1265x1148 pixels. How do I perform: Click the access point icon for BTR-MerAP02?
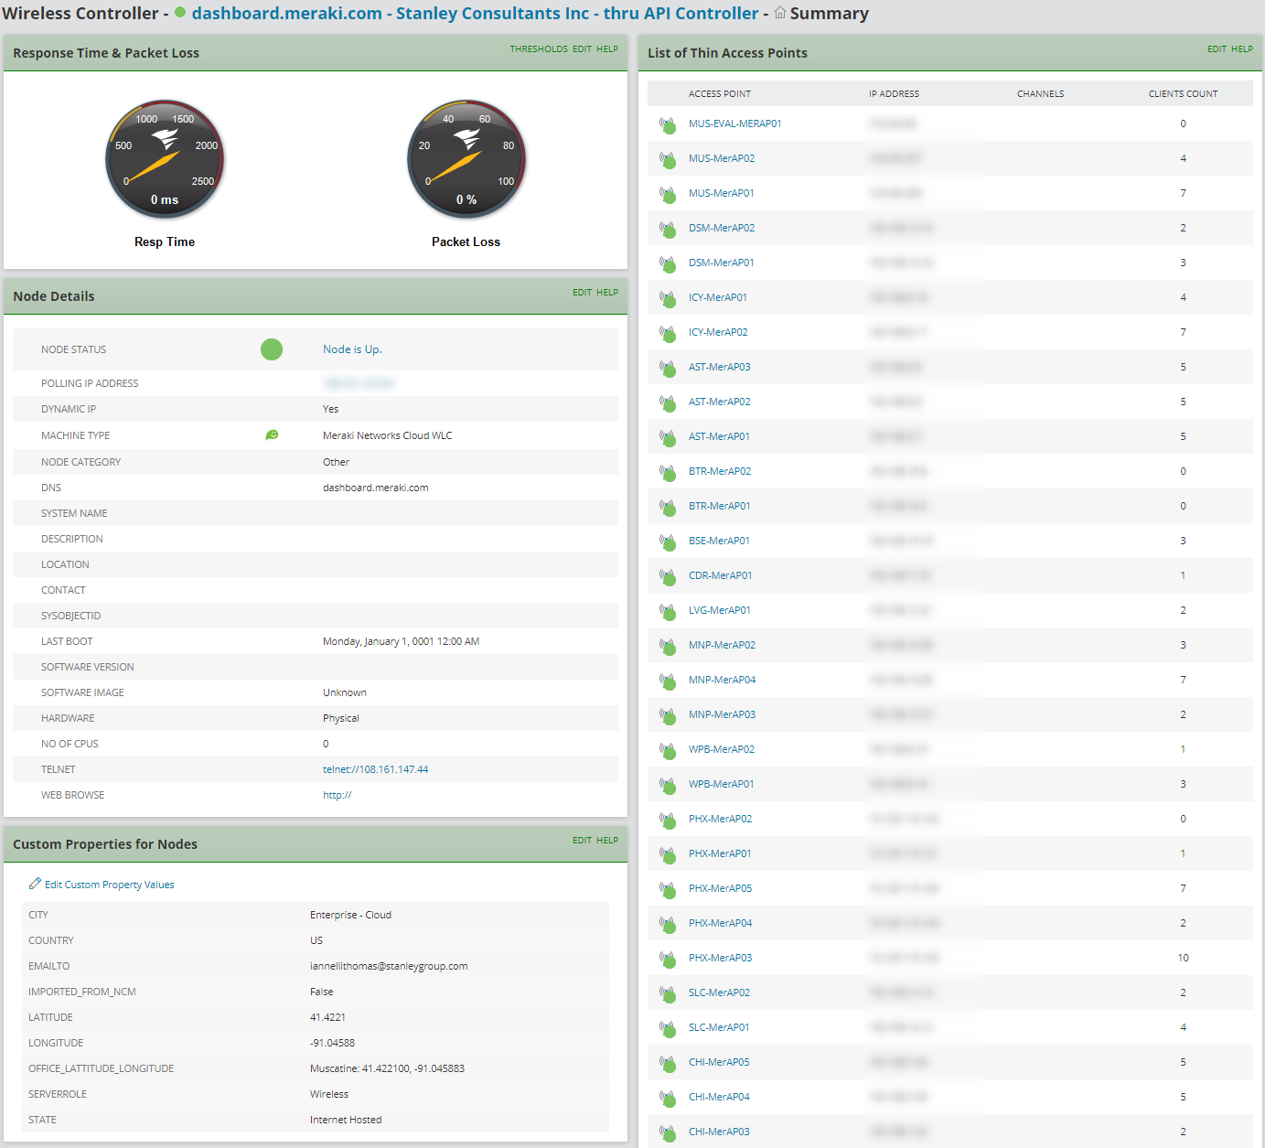(x=668, y=472)
